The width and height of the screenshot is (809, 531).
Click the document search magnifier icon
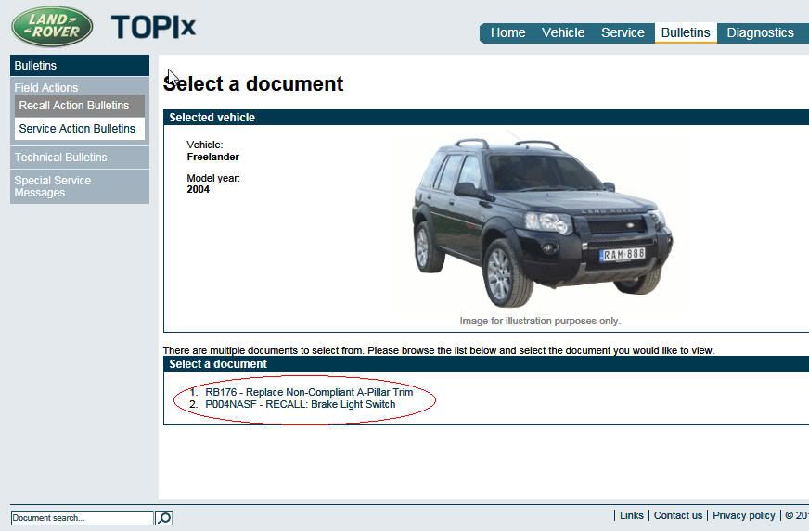[164, 518]
